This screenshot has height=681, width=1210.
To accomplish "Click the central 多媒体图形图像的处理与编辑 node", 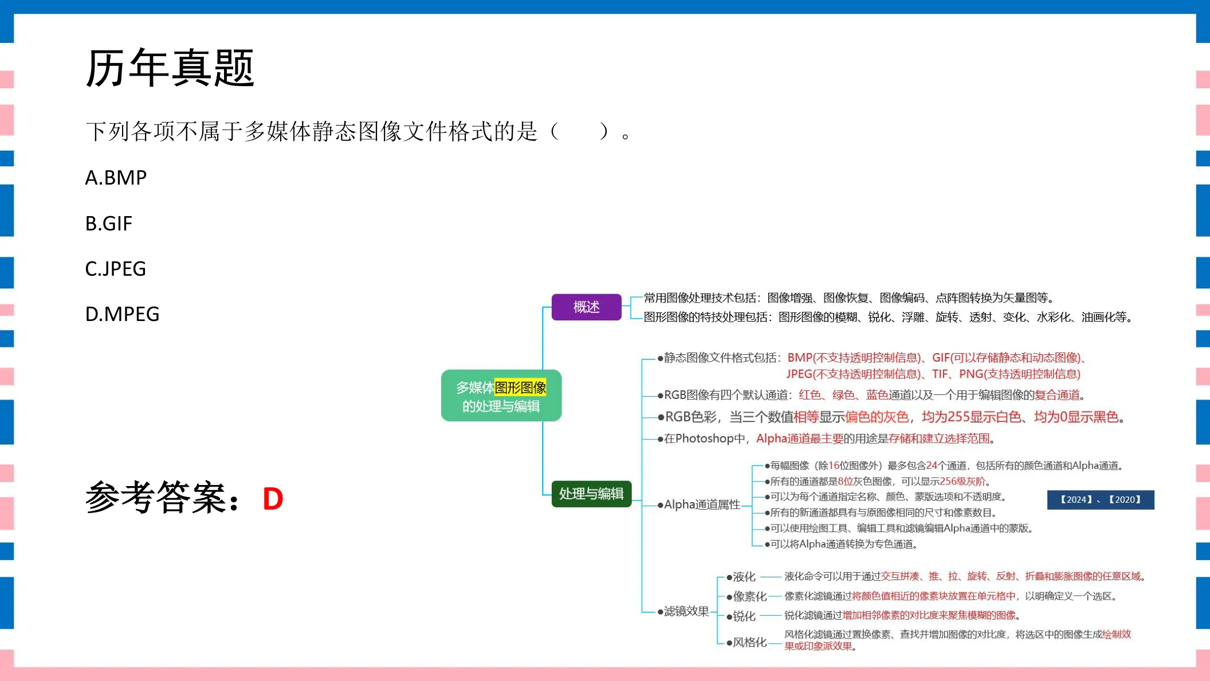I will (501, 396).
